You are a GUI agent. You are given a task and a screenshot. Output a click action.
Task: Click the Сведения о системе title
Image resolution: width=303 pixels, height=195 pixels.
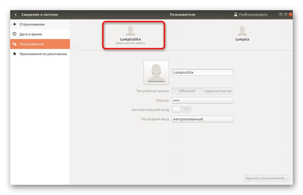tap(40, 14)
